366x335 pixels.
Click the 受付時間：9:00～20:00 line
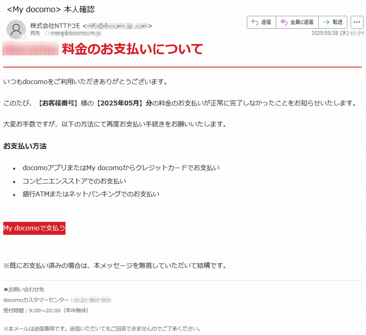tap(46, 310)
